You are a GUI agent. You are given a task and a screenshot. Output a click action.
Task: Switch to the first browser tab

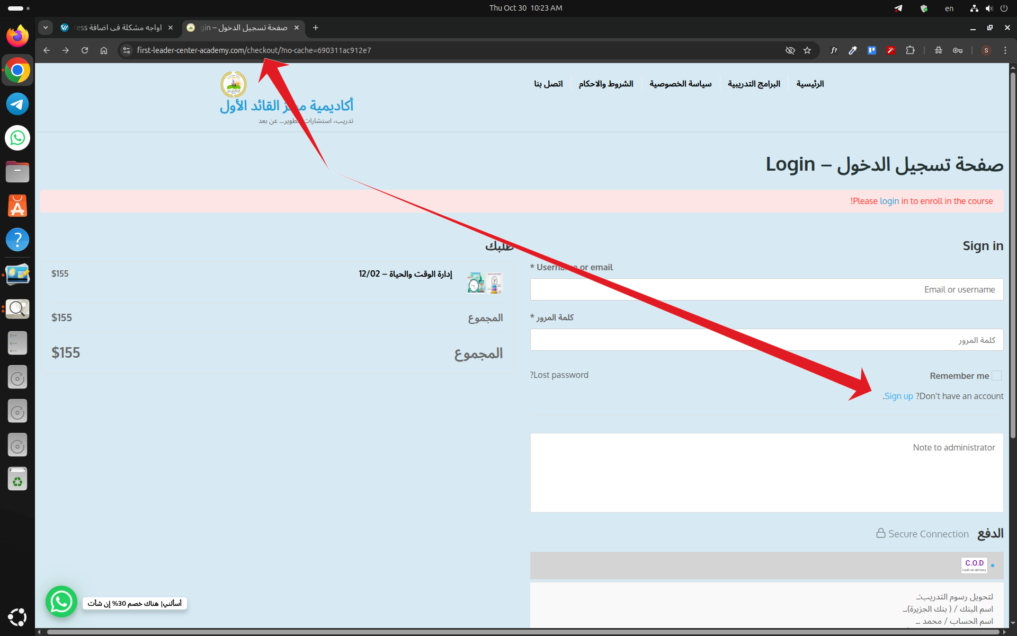pos(118,28)
